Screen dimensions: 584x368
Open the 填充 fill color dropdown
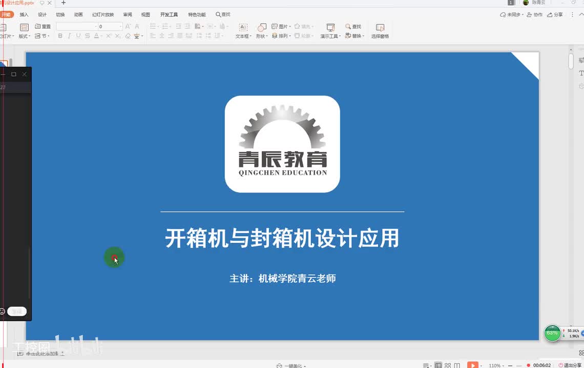304,27
